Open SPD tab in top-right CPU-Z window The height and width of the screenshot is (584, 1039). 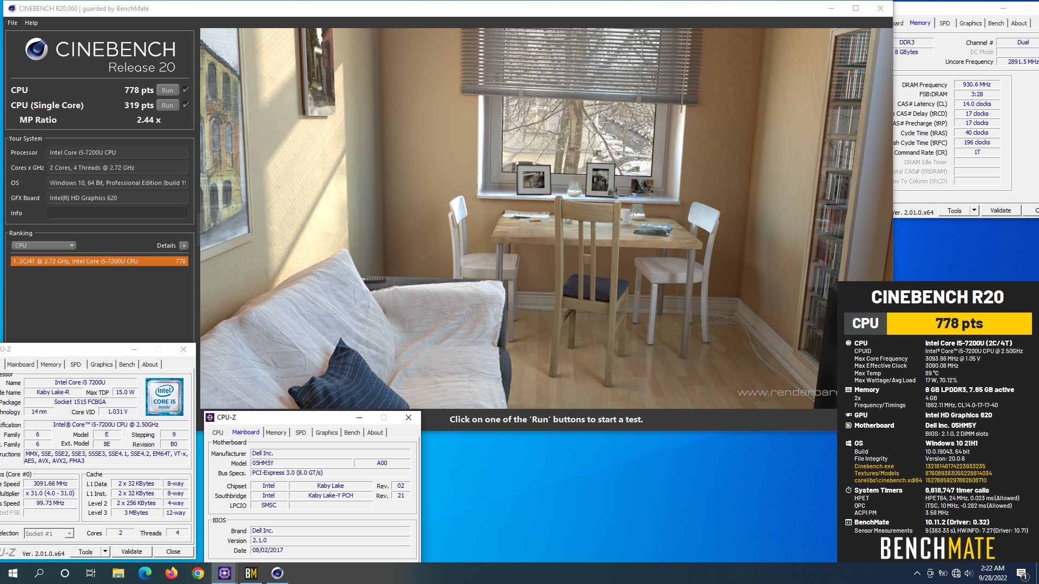(944, 23)
